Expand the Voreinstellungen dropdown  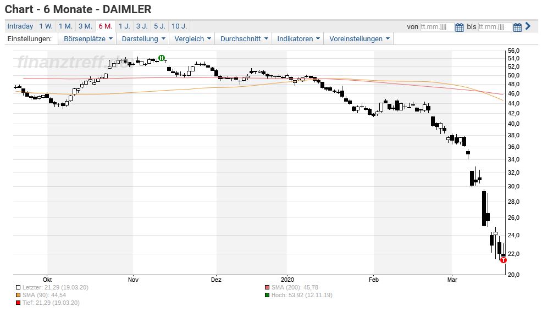(359, 38)
